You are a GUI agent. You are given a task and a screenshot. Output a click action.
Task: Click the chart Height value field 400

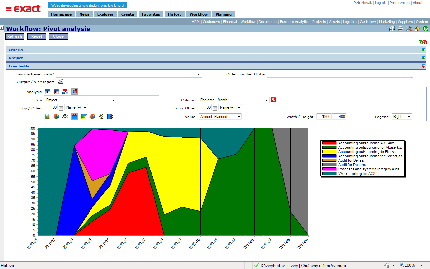click(x=339, y=117)
